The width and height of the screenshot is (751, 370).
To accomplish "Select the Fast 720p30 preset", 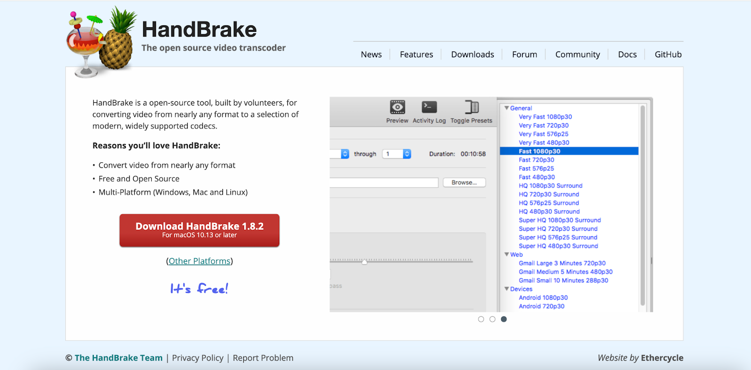I will pos(536,160).
